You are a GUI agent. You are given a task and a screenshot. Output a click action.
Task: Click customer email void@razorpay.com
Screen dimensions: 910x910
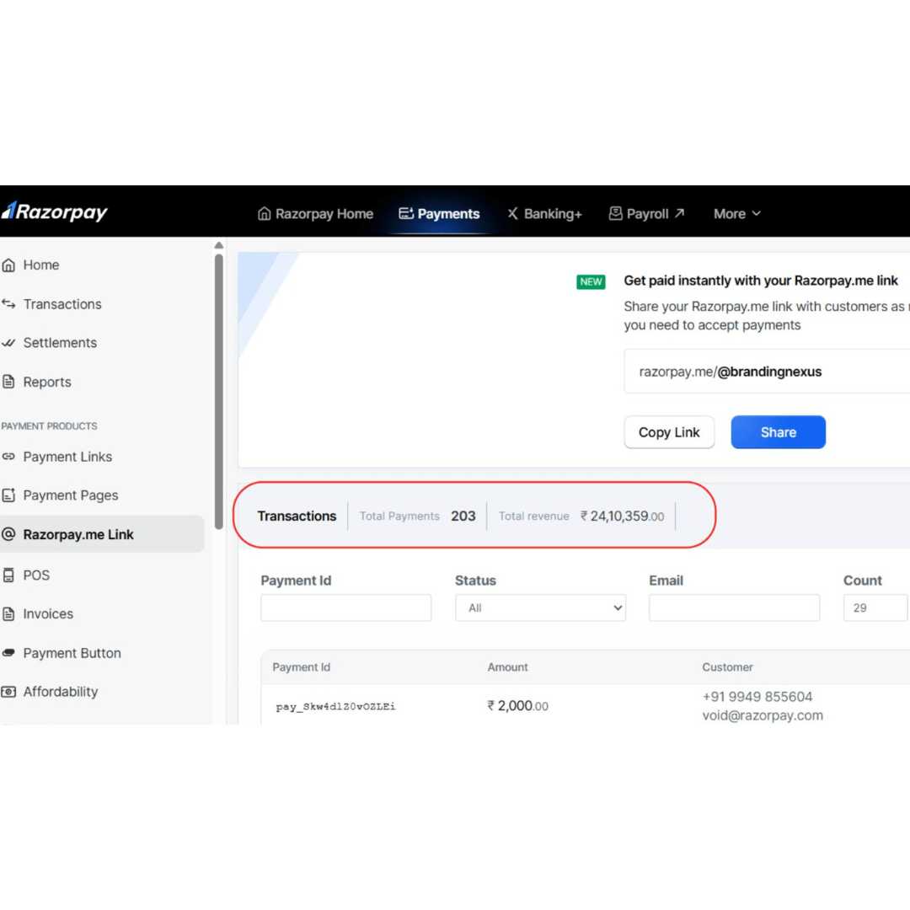763,715
